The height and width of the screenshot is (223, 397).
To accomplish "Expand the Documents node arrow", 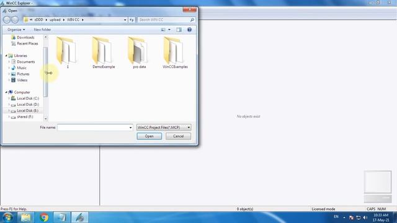I will pos(9,62).
